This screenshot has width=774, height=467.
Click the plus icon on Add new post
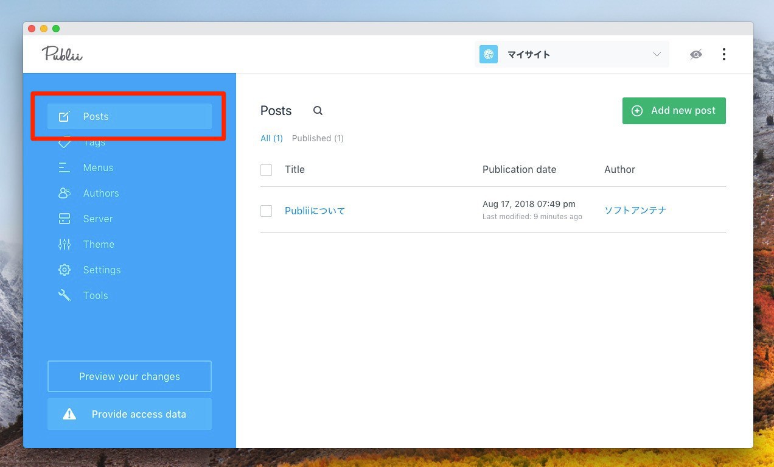pyautogui.click(x=637, y=111)
